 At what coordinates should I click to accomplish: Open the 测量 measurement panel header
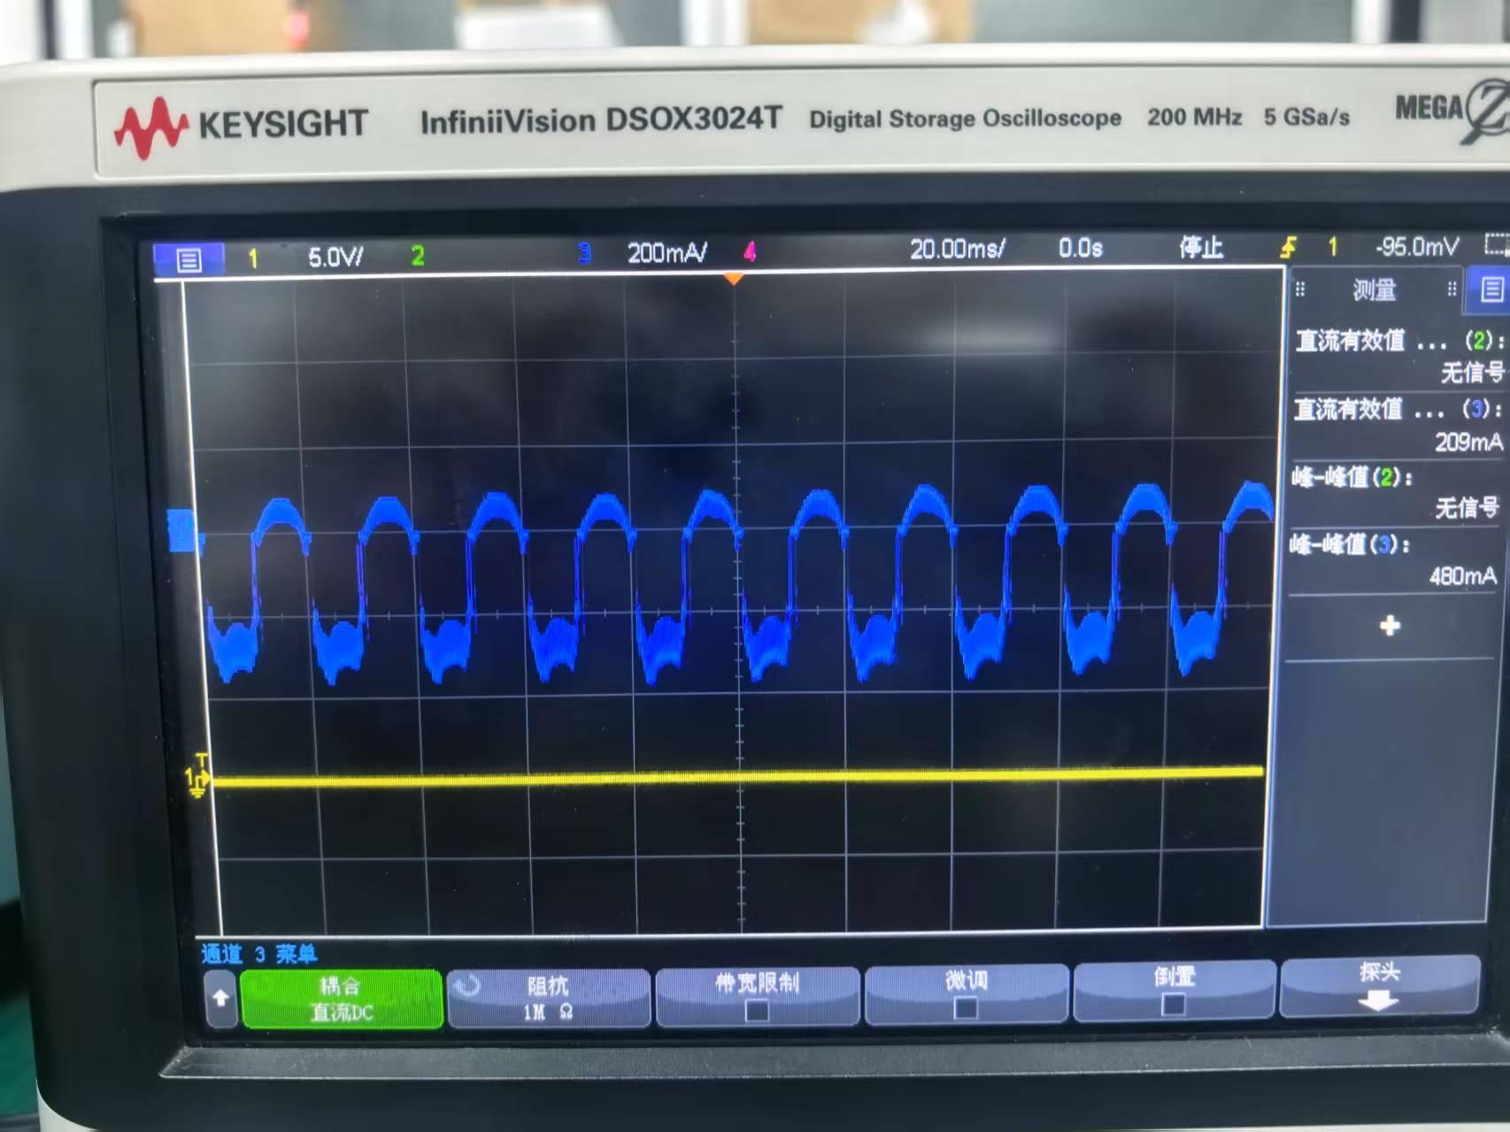point(1374,289)
